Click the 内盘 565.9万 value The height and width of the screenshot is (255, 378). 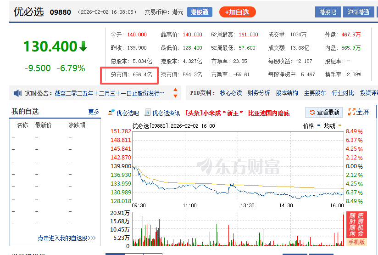point(351,48)
